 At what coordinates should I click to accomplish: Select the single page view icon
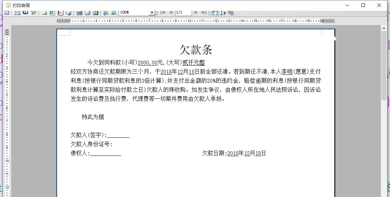87,13
